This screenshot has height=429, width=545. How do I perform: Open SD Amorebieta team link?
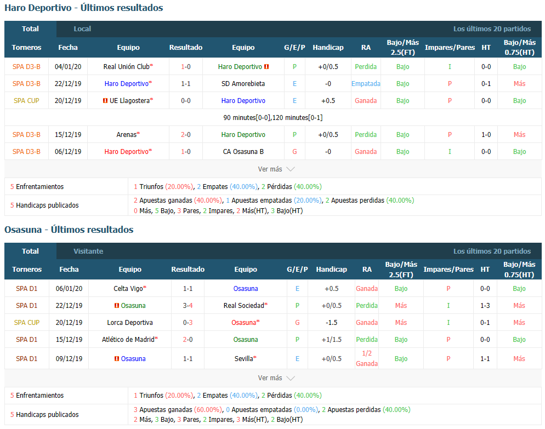(x=243, y=84)
